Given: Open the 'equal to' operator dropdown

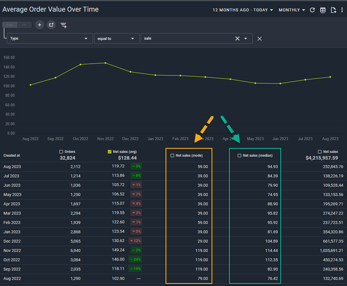Looking at the screenshot, I should [x=116, y=38].
